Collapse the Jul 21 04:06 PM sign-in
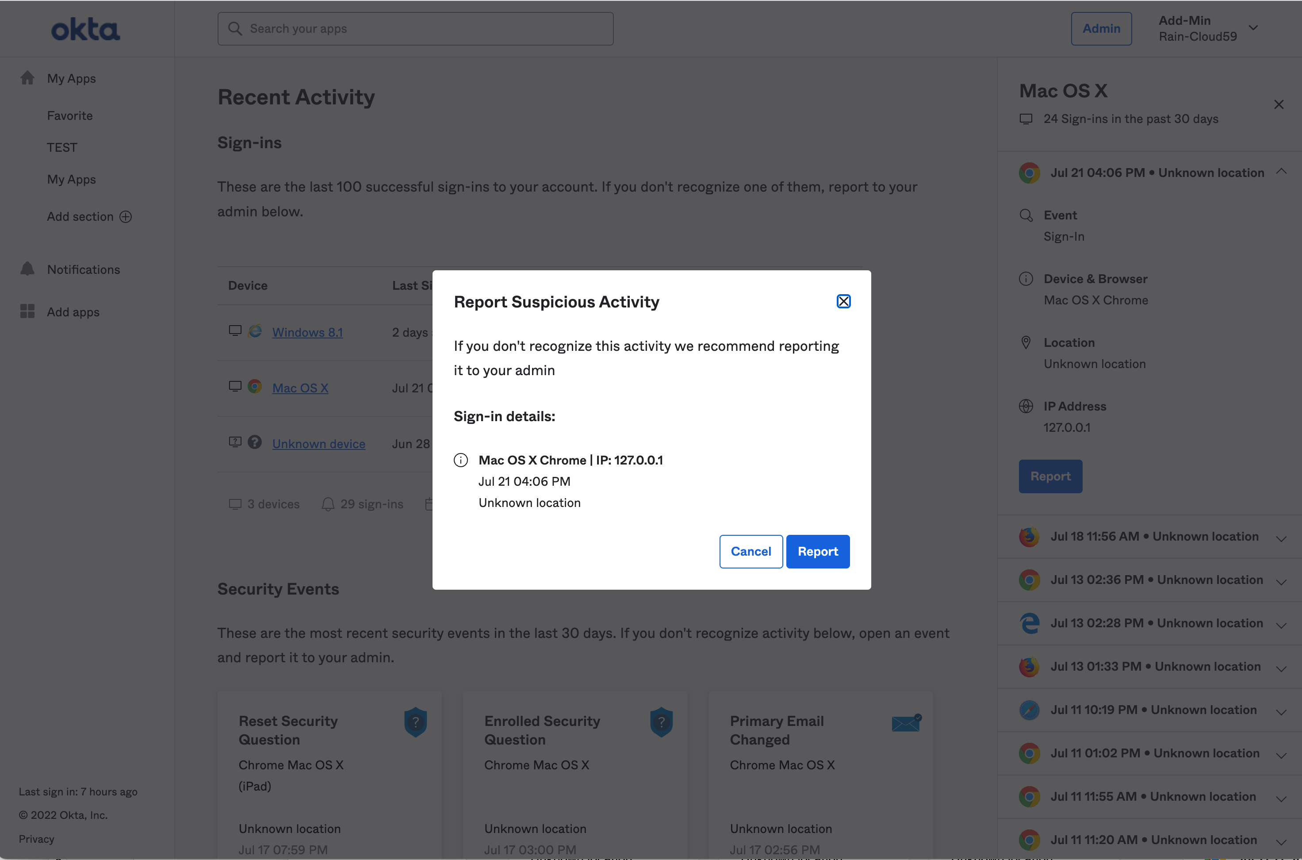 click(x=1281, y=172)
